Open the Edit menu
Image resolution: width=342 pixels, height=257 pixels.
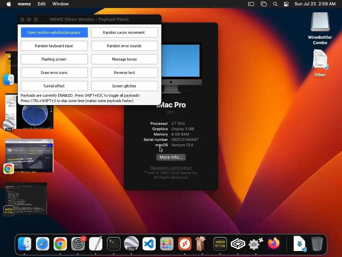click(42, 4)
